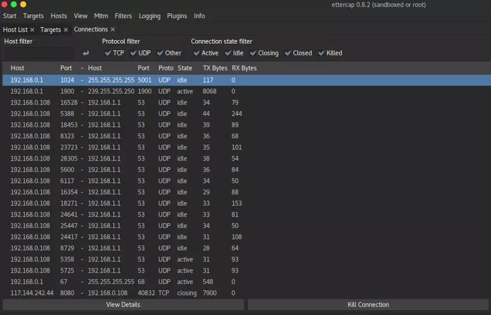This screenshot has width=491, height=315.
Task: Switch to the Host List tab
Action: (15, 30)
